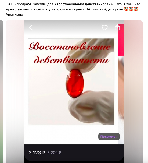The width and height of the screenshot is (148, 163).
Task: Open the main product photo
Action: pyautogui.click(x=71, y=81)
